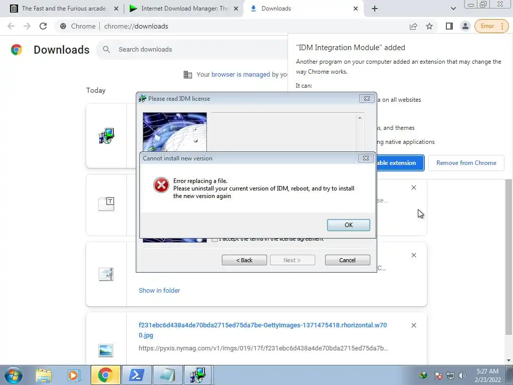Close the 'Please read IDM license' window
Viewport: 513px width, 385px height.
(x=367, y=99)
